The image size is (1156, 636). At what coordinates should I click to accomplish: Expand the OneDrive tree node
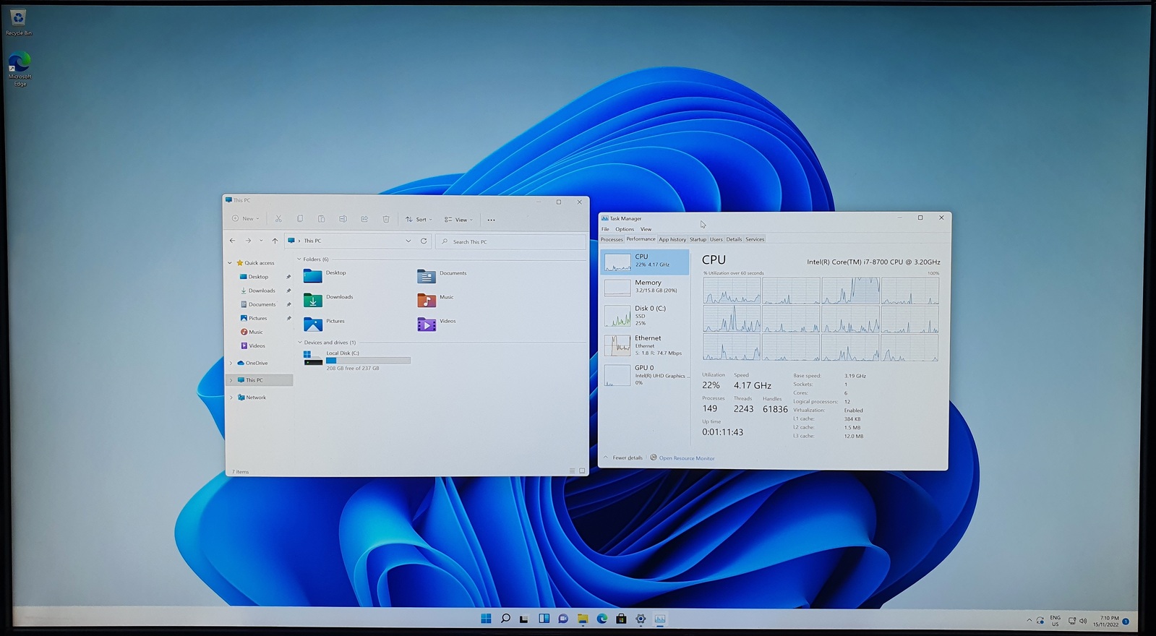[x=231, y=363]
